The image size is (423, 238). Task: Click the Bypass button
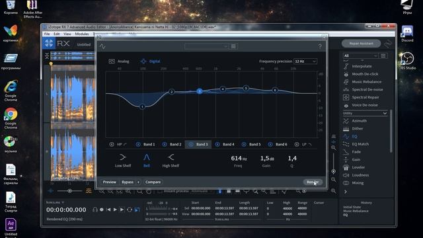point(128,182)
